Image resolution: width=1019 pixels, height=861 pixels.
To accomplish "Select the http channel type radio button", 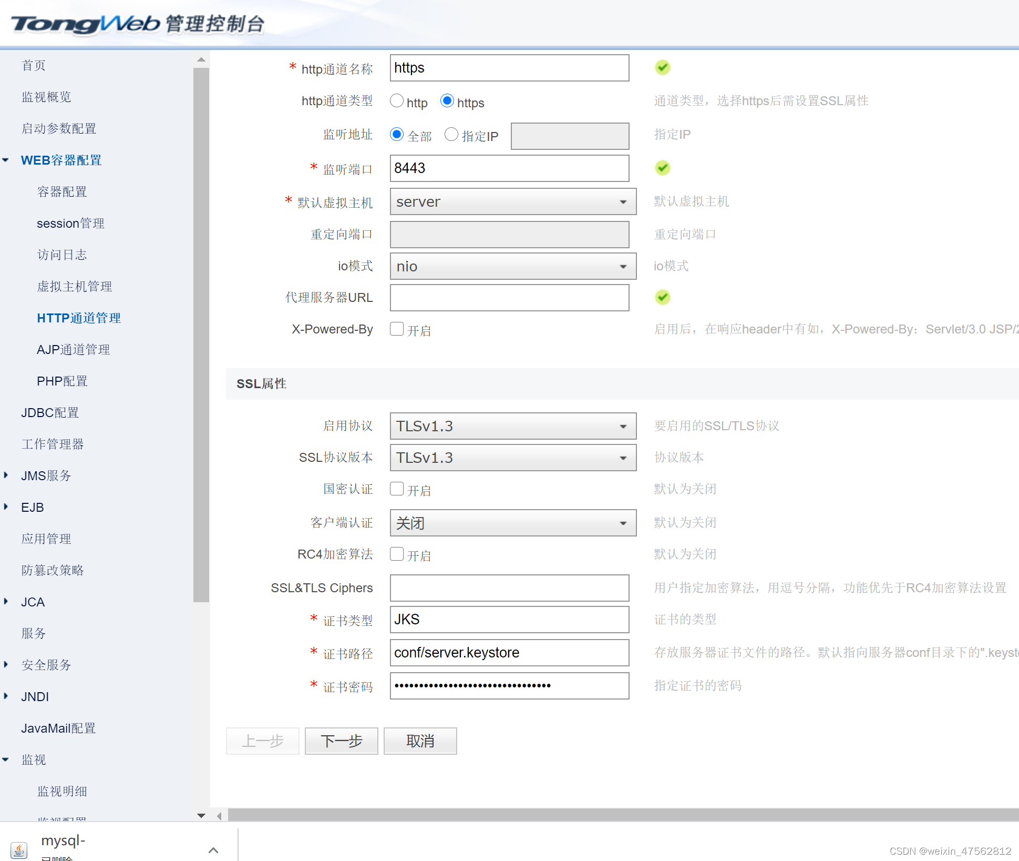I will pyautogui.click(x=397, y=101).
